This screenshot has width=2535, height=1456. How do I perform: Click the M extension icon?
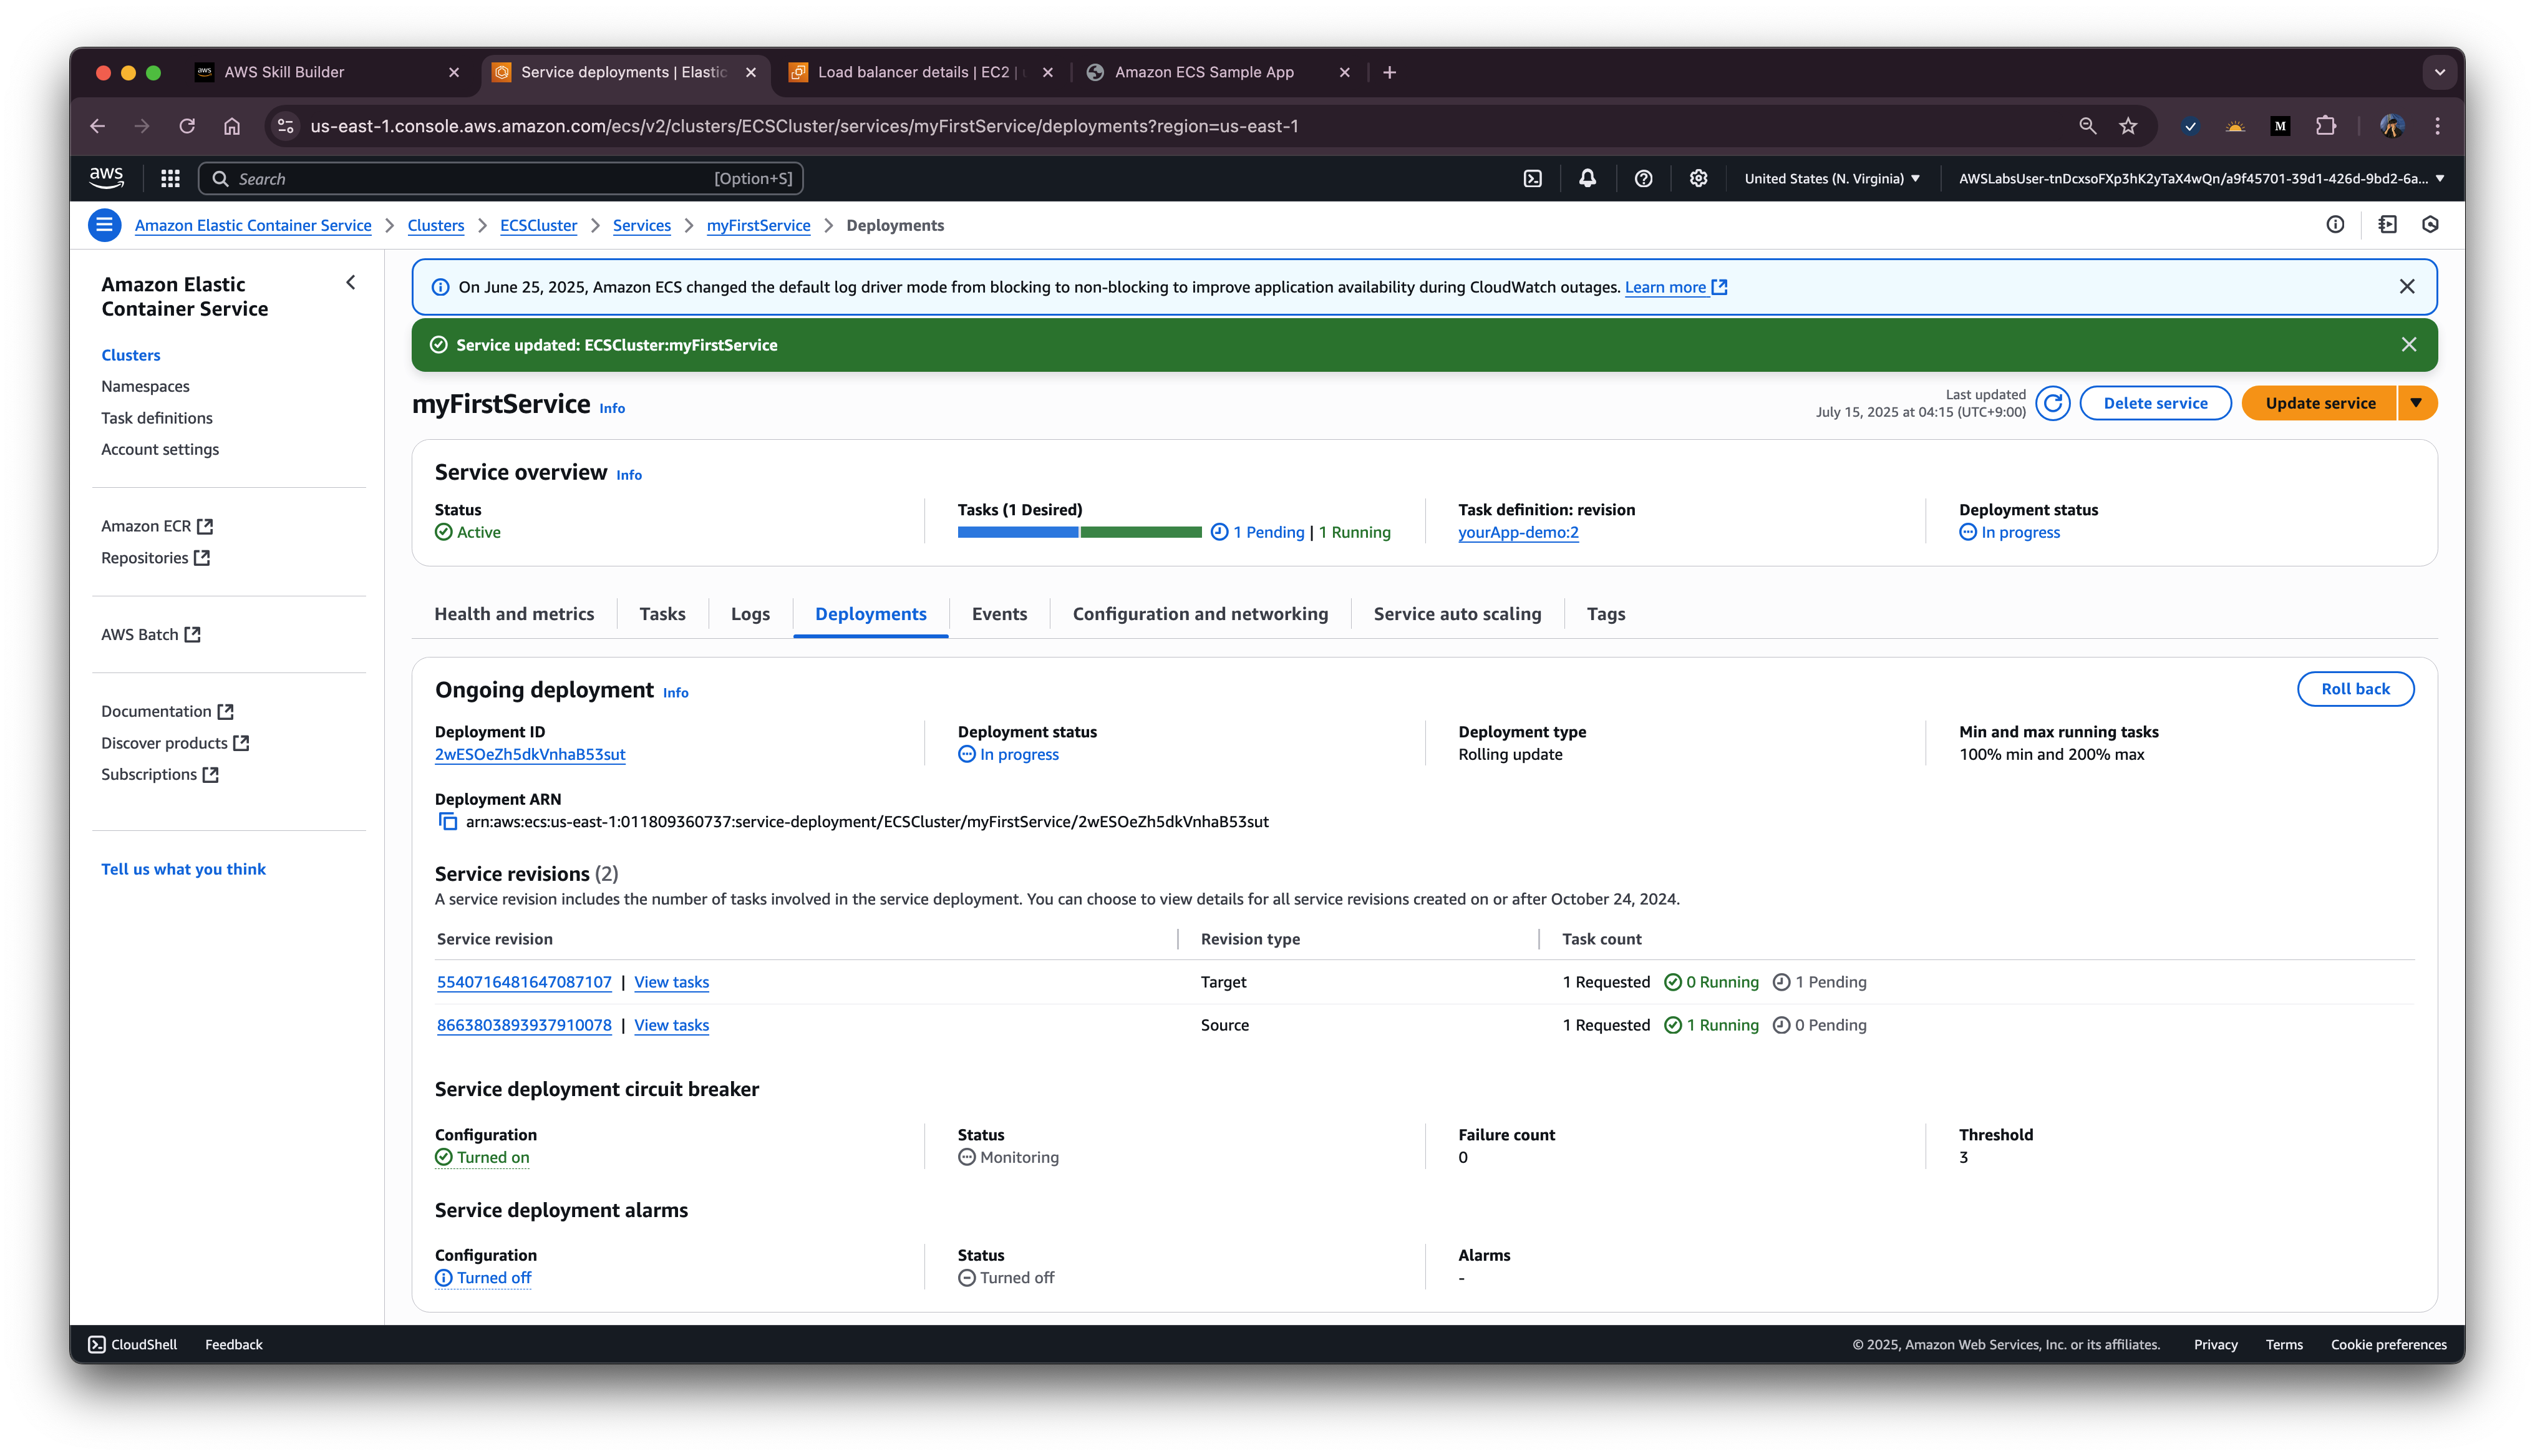pos(2280,126)
